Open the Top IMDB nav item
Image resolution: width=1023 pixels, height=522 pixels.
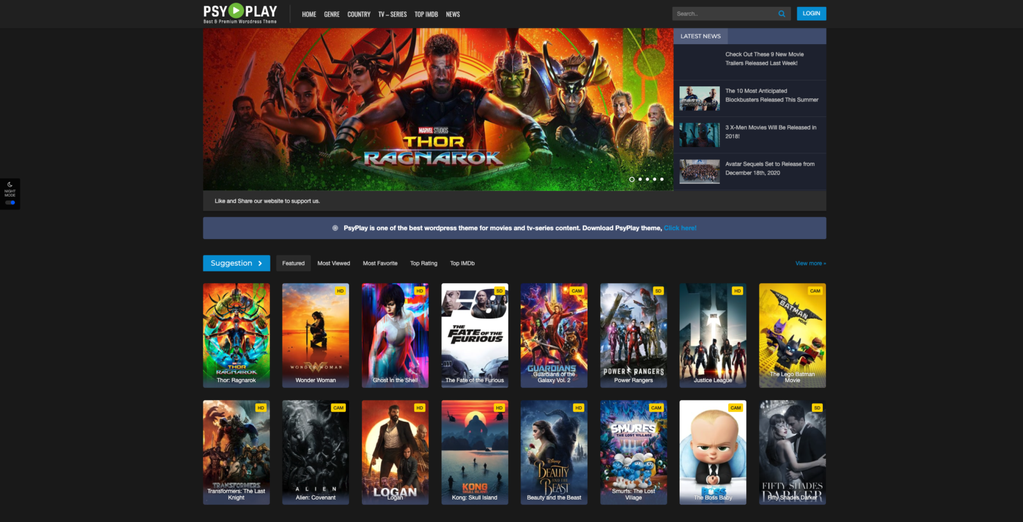pos(426,14)
